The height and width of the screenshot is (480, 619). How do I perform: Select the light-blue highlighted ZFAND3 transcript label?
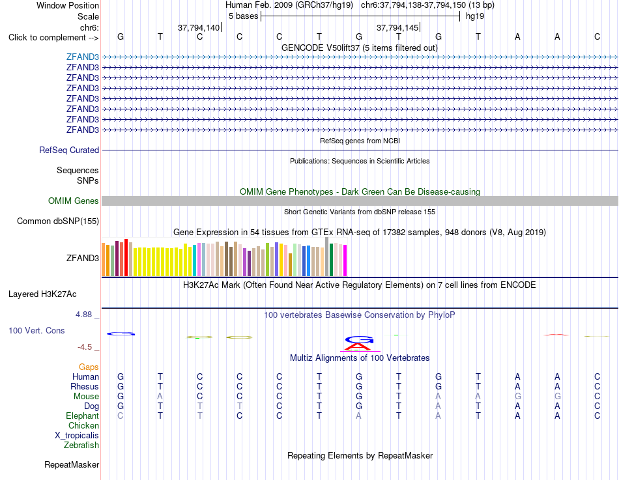[x=83, y=57]
